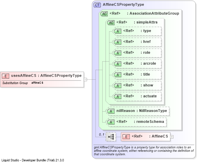The height and width of the screenshot is (162, 197).
Task: Click the A icon of actuate attribute
Action: [x=118, y=97]
